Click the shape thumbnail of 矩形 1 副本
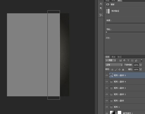145x114 pixels. tap(111, 100)
